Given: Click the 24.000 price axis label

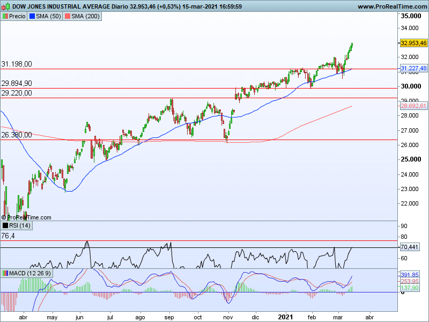Looking at the screenshot, I should 410,174.
